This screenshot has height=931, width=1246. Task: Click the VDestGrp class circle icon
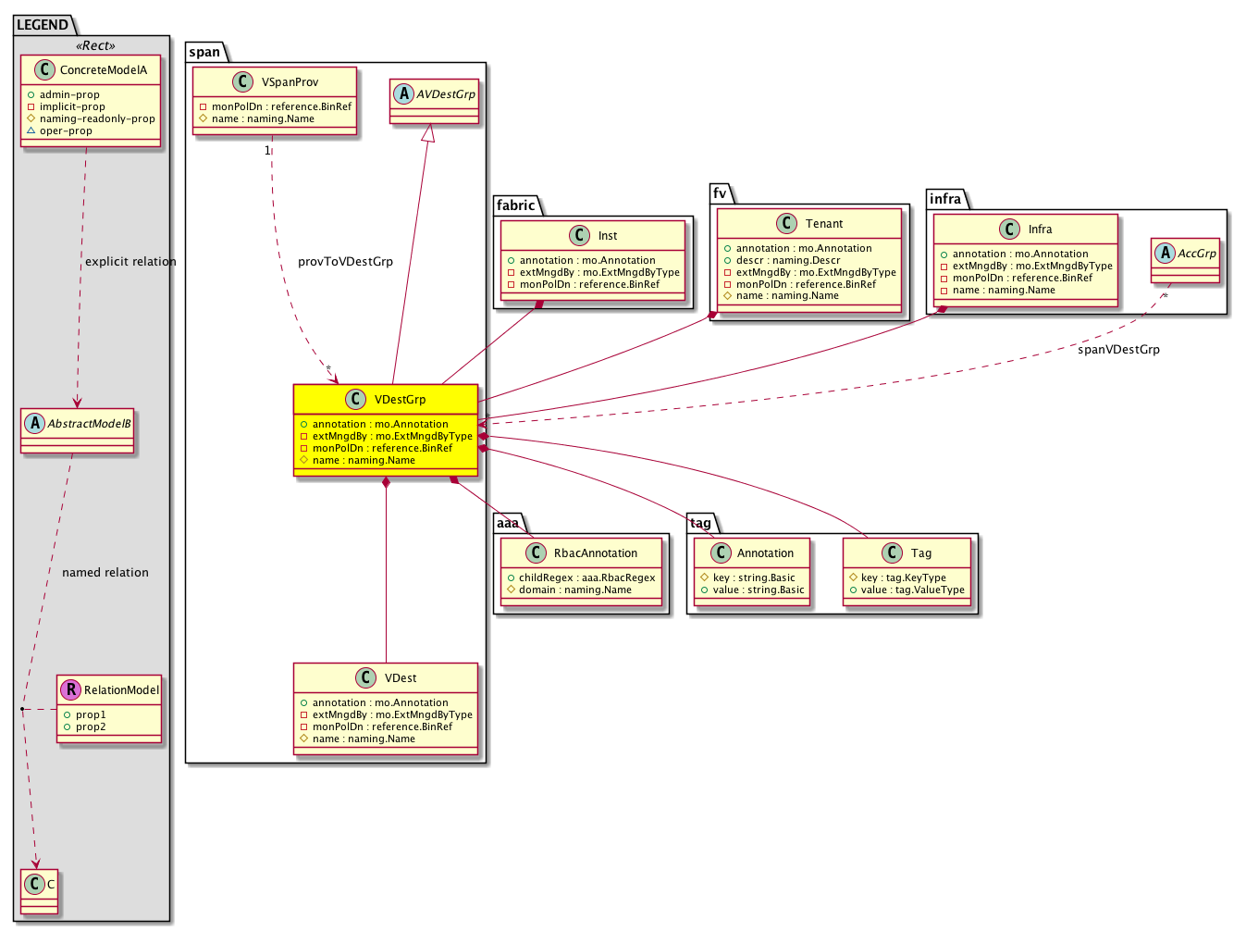click(x=355, y=400)
